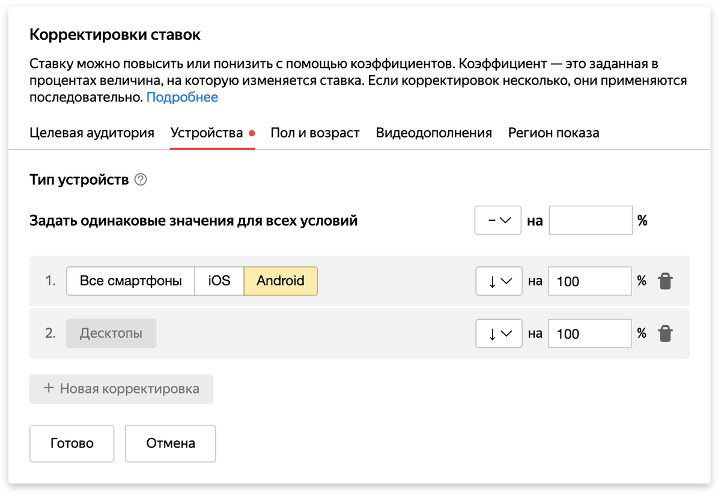Select the Все смартфоны option

[x=130, y=281]
